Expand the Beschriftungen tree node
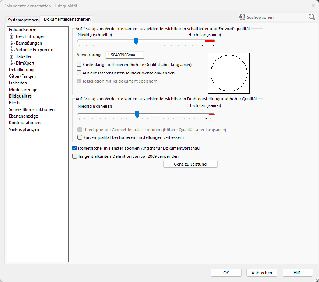This screenshot has width=319, height=282. (12, 37)
